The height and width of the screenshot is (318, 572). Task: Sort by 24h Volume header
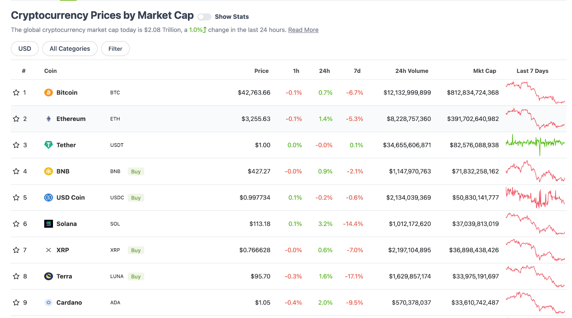coord(412,71)
